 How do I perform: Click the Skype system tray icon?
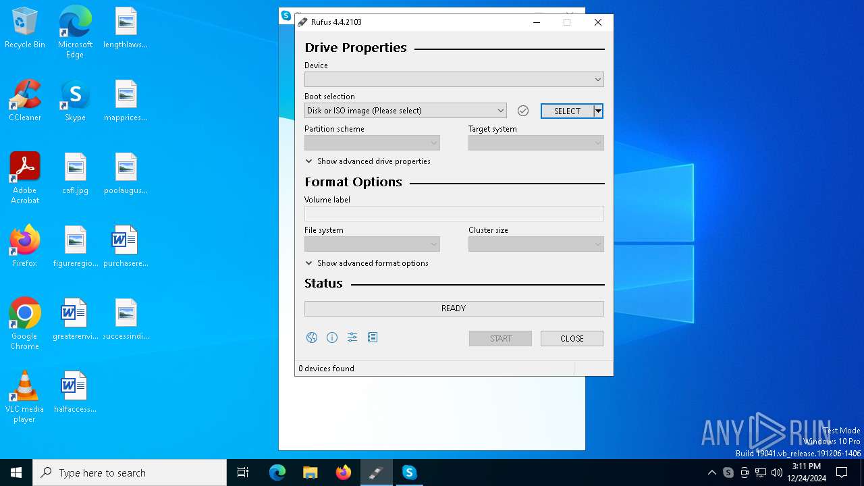(728, 473)
